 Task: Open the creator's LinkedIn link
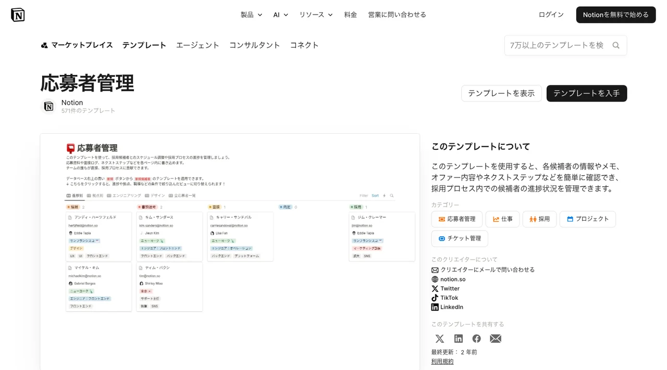tap(452, 307)
